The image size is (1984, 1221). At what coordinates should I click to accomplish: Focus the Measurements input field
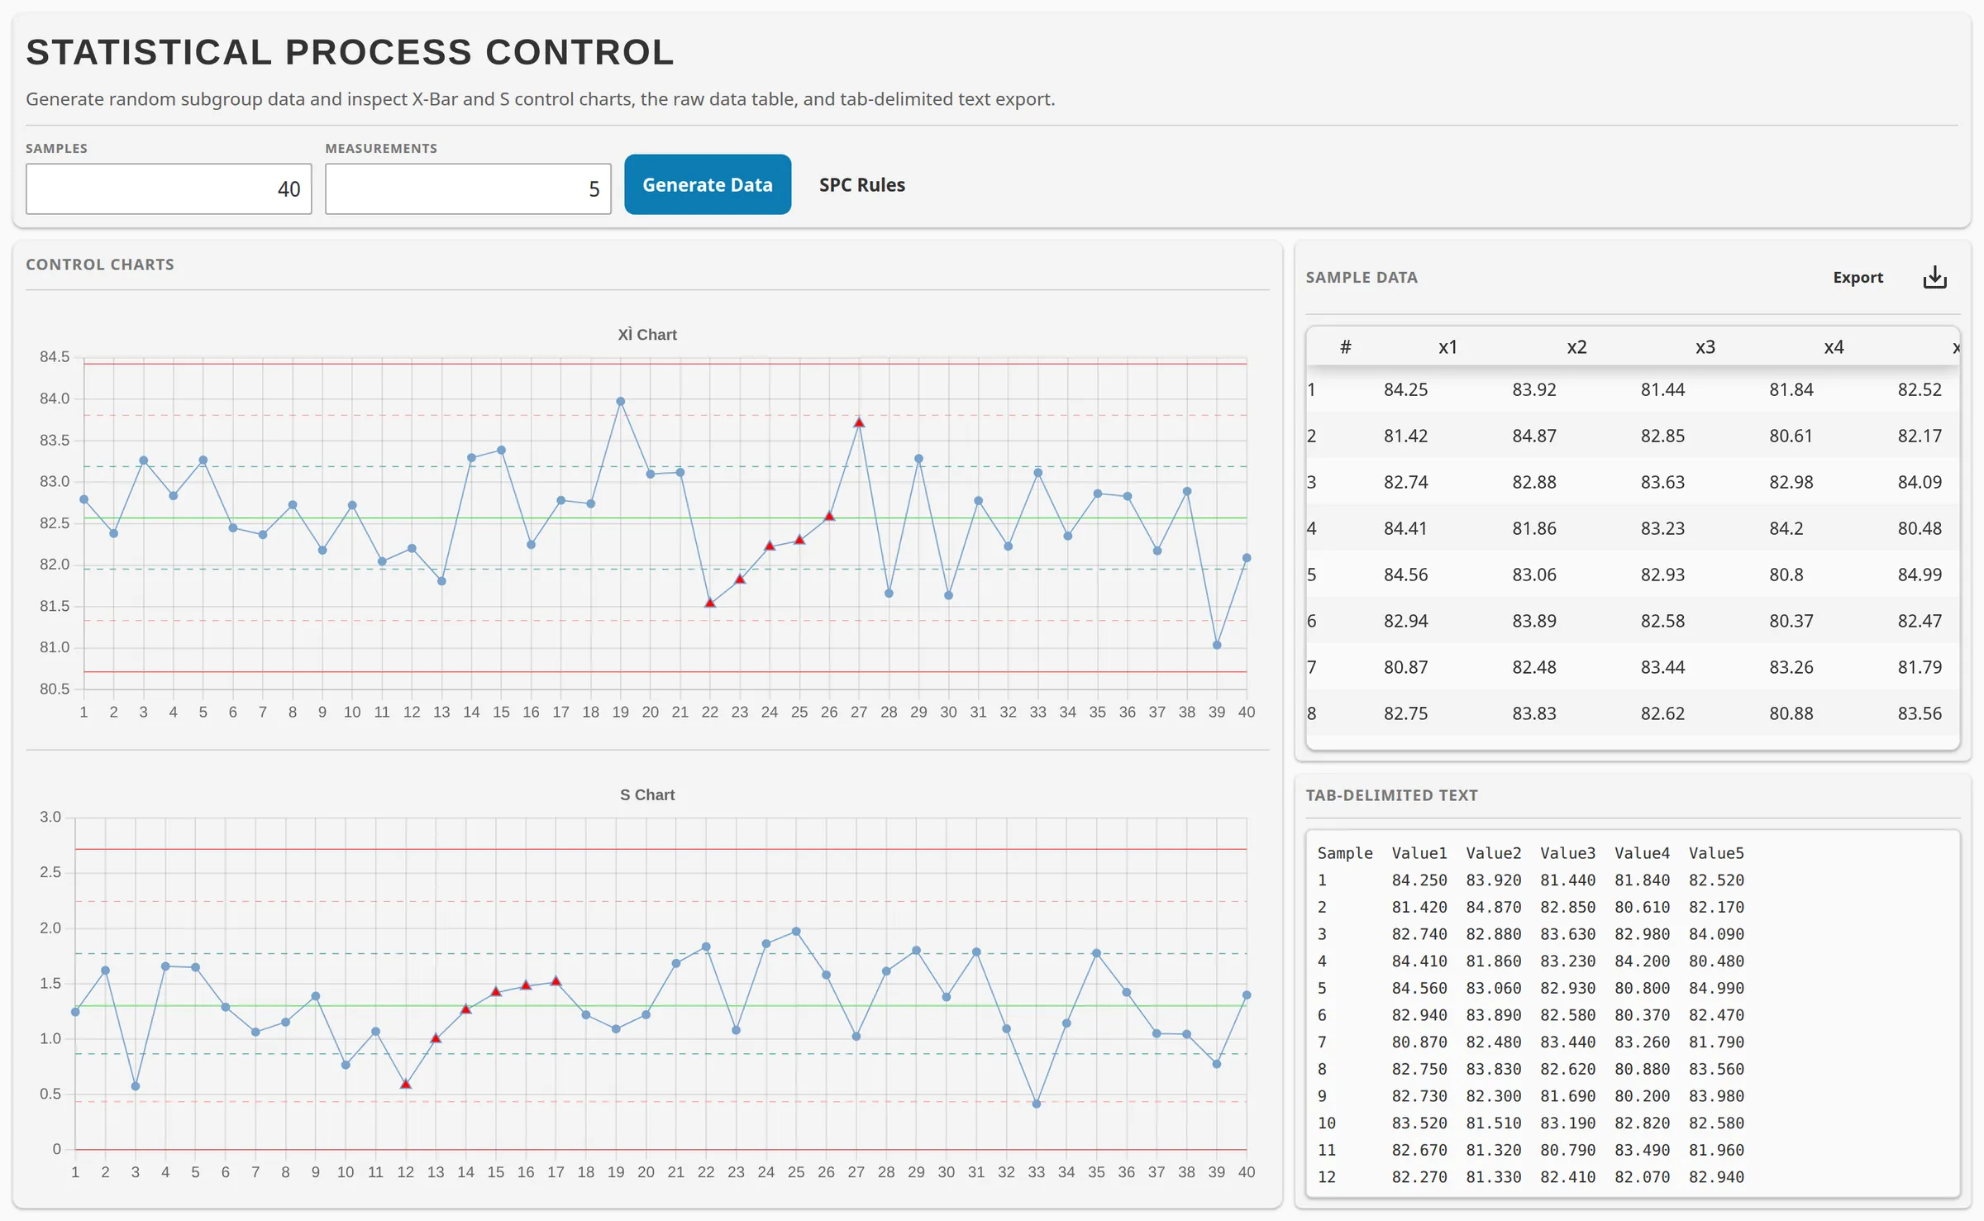tap(468, 188)
